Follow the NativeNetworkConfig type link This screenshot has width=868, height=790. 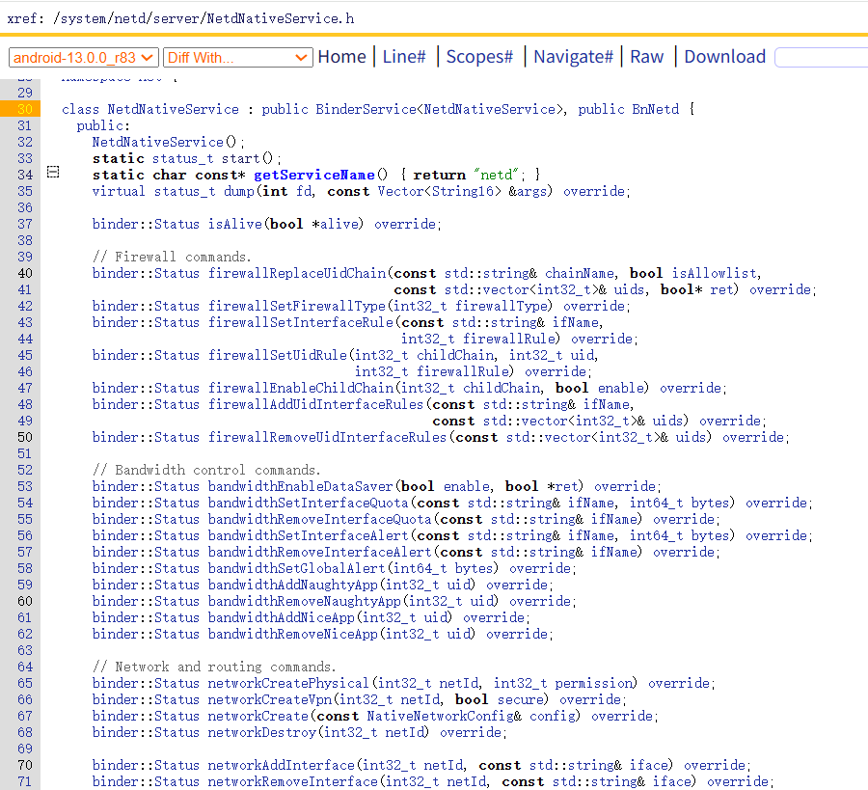pyautogui.click(x=441, y=716)
